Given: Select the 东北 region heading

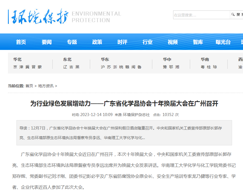Looking at the screenshot, I should tap(67, 60).
